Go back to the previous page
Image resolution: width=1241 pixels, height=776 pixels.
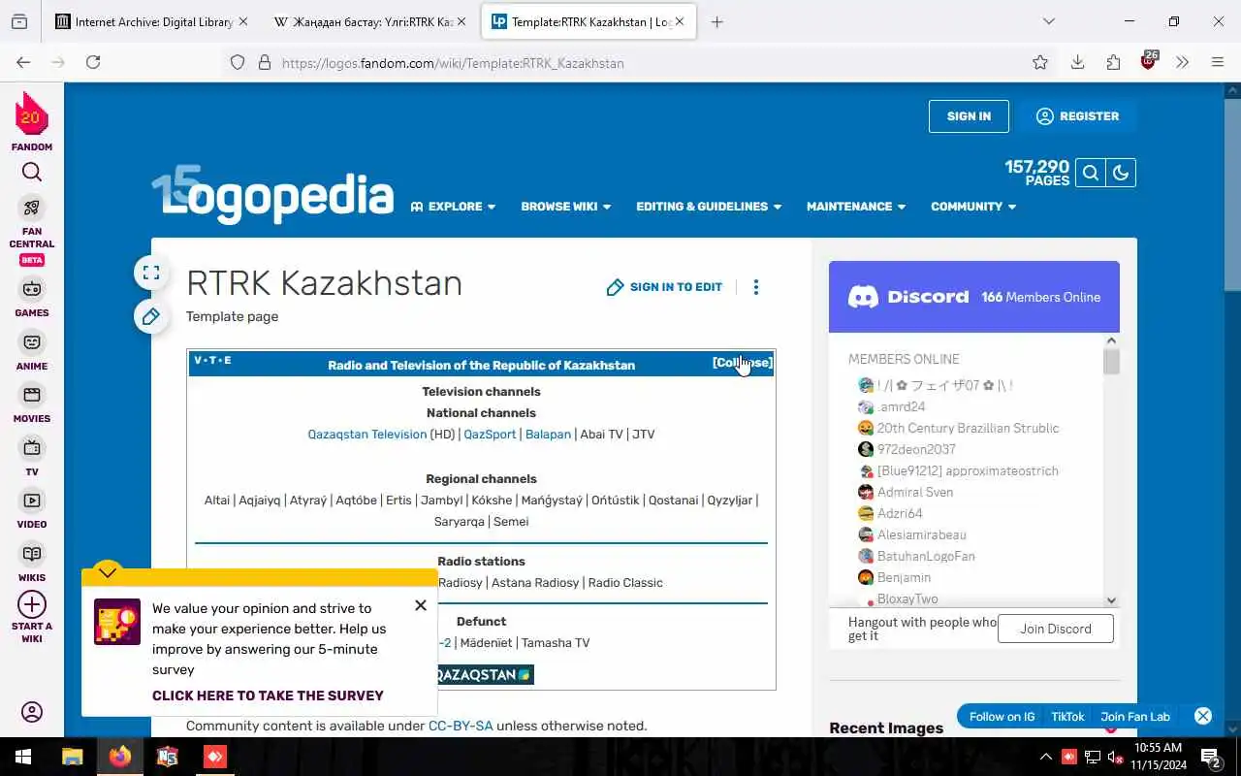click(23, 62)
